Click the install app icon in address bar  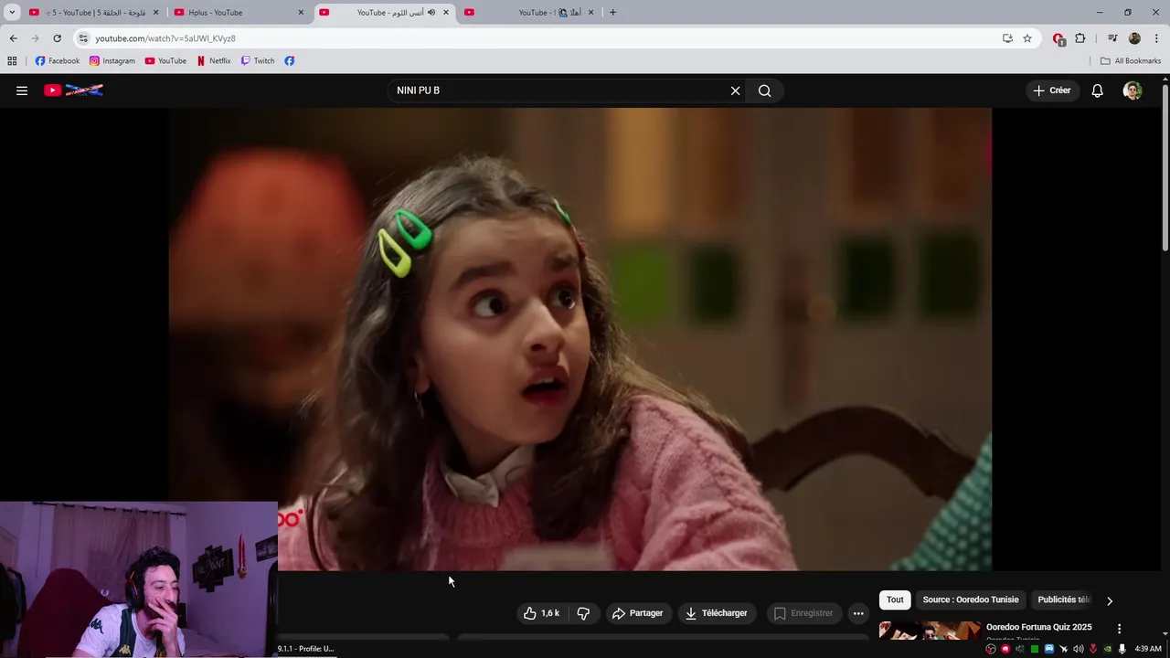click(x=1007, y=38)
